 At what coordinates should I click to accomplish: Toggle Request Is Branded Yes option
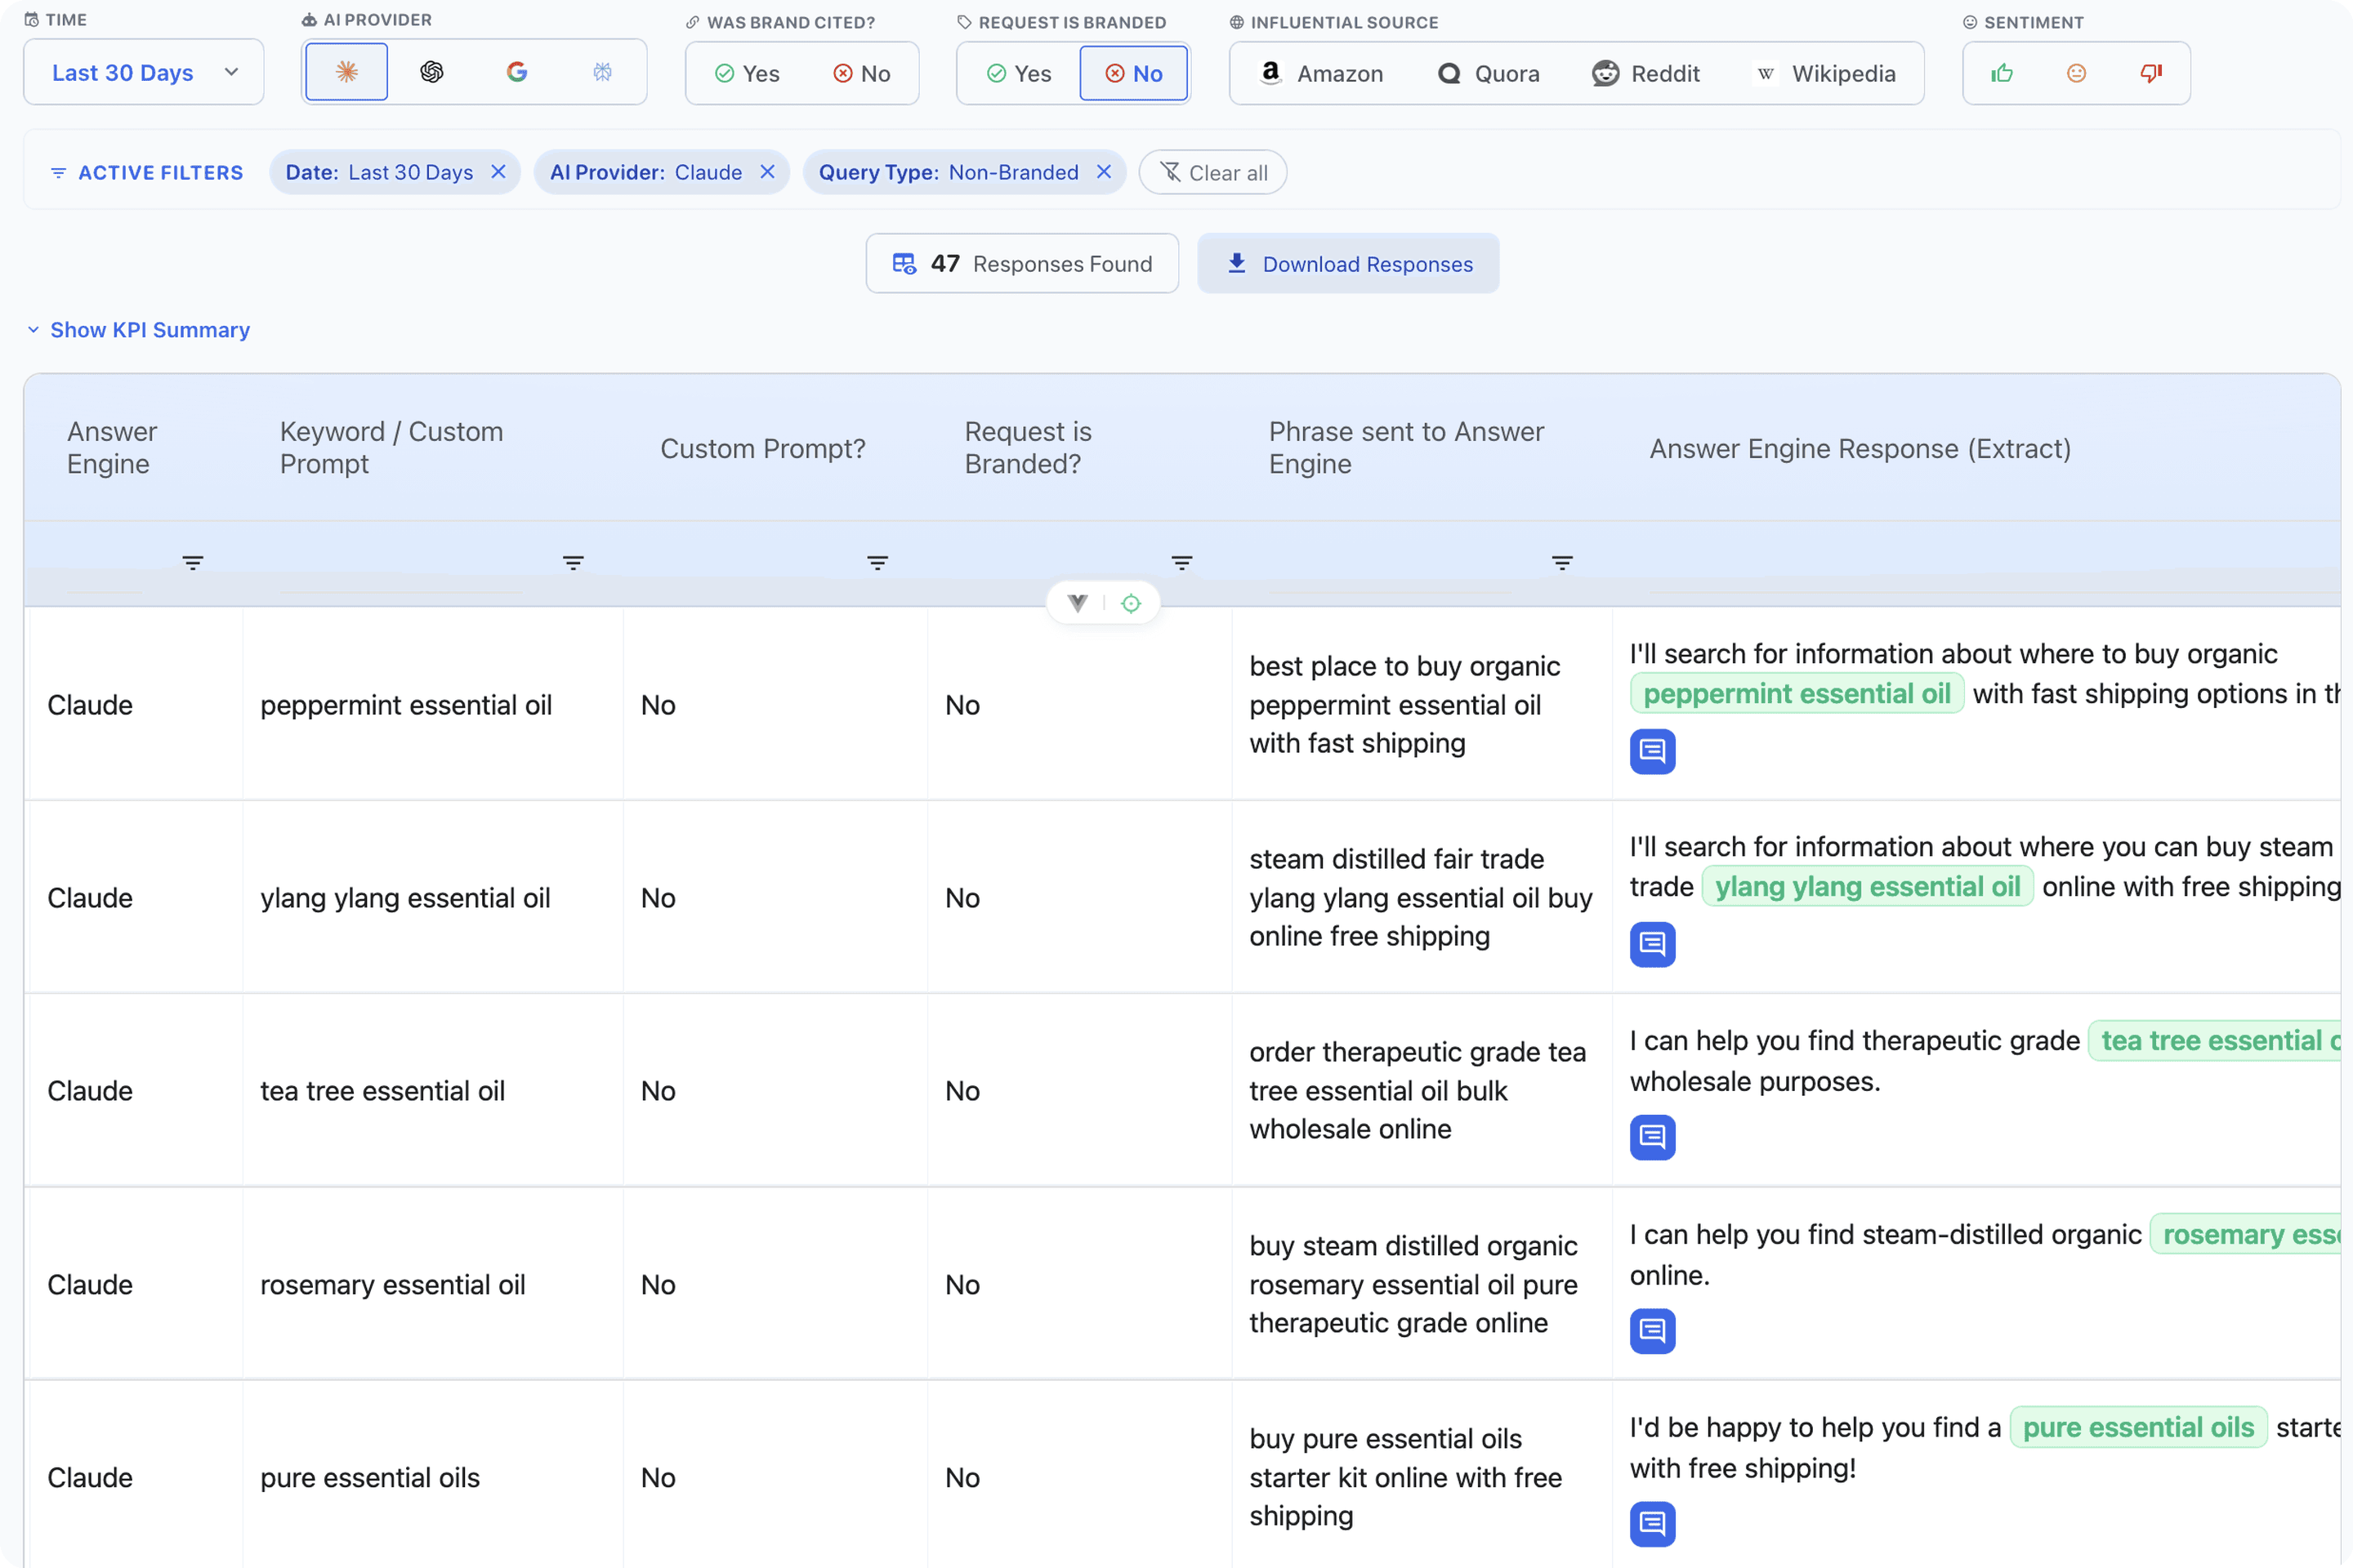1019,73
